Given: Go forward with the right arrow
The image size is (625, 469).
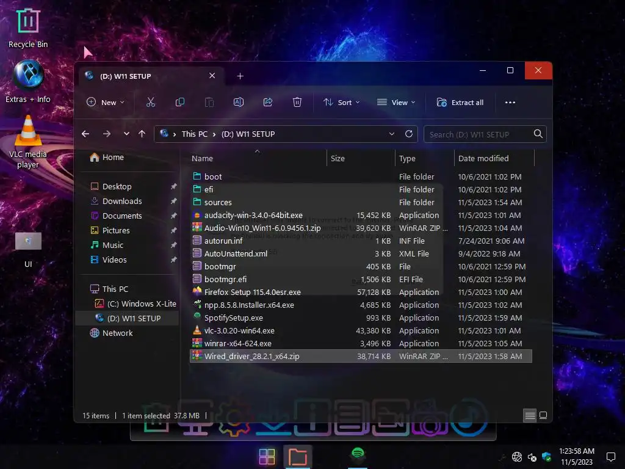Looking at the screenshot, I should pos(106,134).
